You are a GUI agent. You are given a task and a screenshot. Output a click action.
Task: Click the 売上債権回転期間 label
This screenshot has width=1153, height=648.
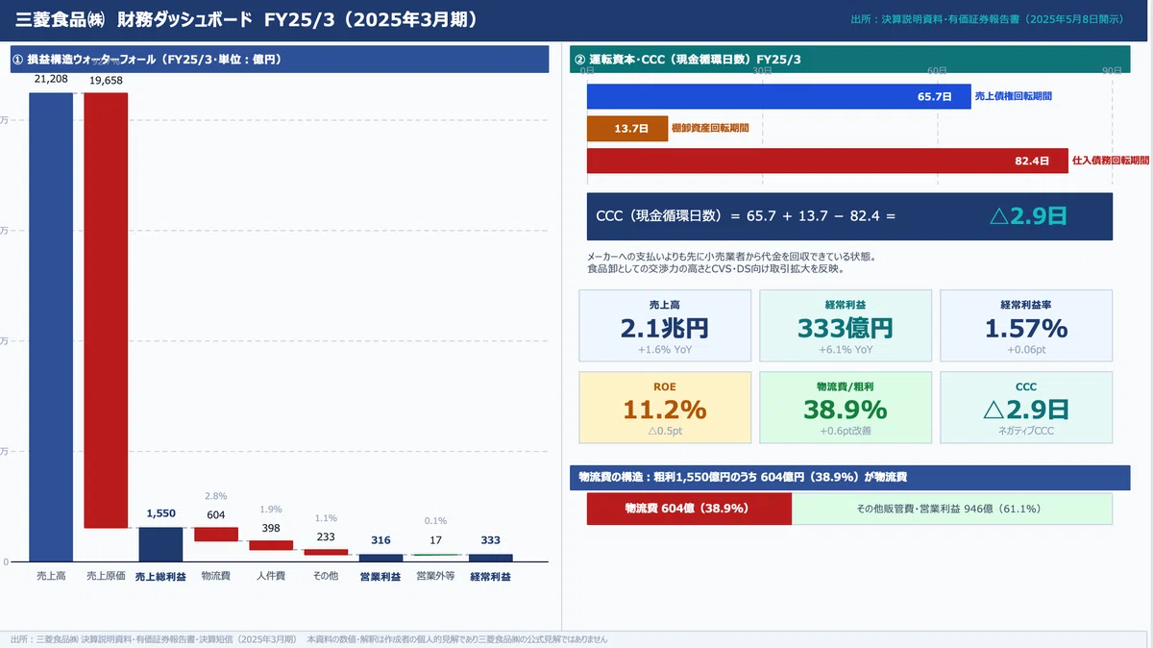click(1013, 96)
